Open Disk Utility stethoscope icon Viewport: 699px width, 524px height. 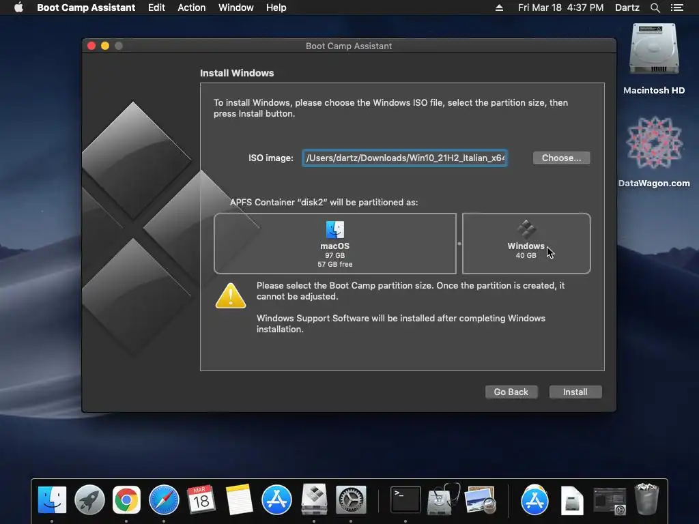coord(443,499)
